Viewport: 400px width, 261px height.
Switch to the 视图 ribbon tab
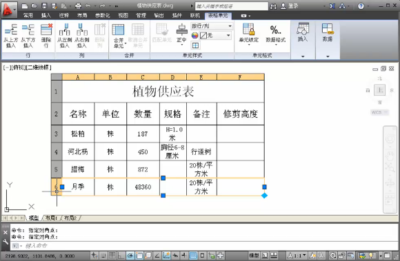(123, 16)
